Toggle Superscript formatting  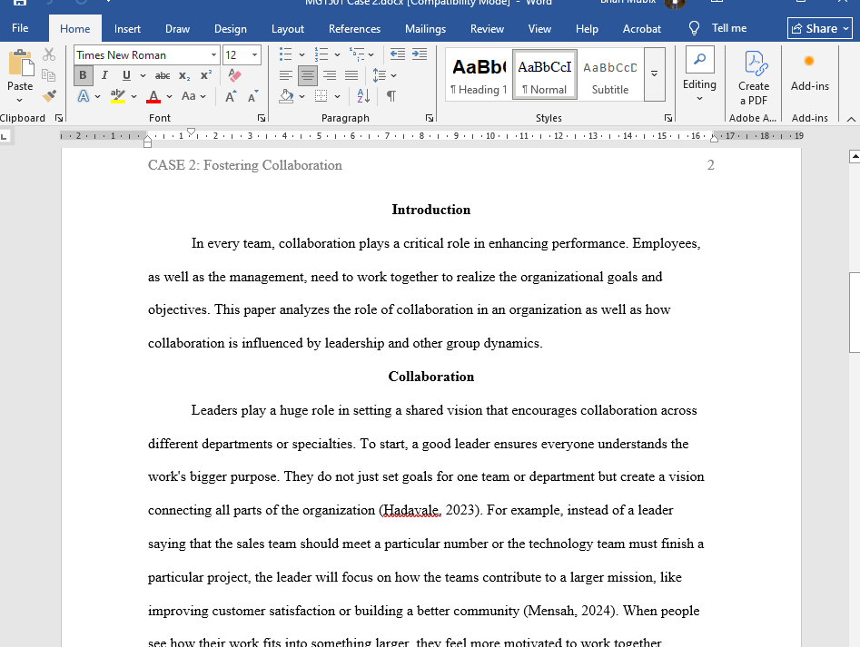pyautogui.click(x=206, y=75)
